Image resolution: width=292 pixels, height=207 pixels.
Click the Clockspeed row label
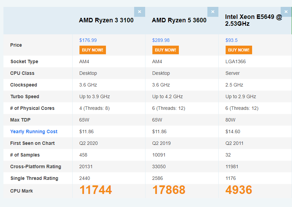[23, 85]
